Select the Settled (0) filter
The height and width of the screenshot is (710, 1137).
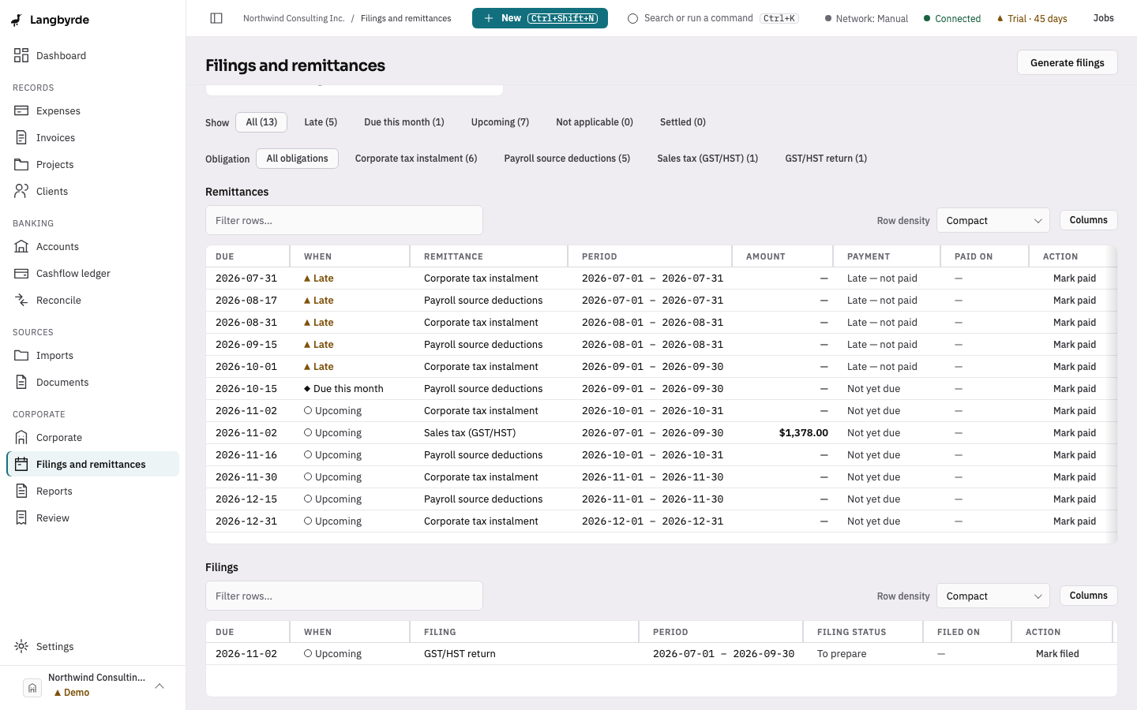pos(683,122)
